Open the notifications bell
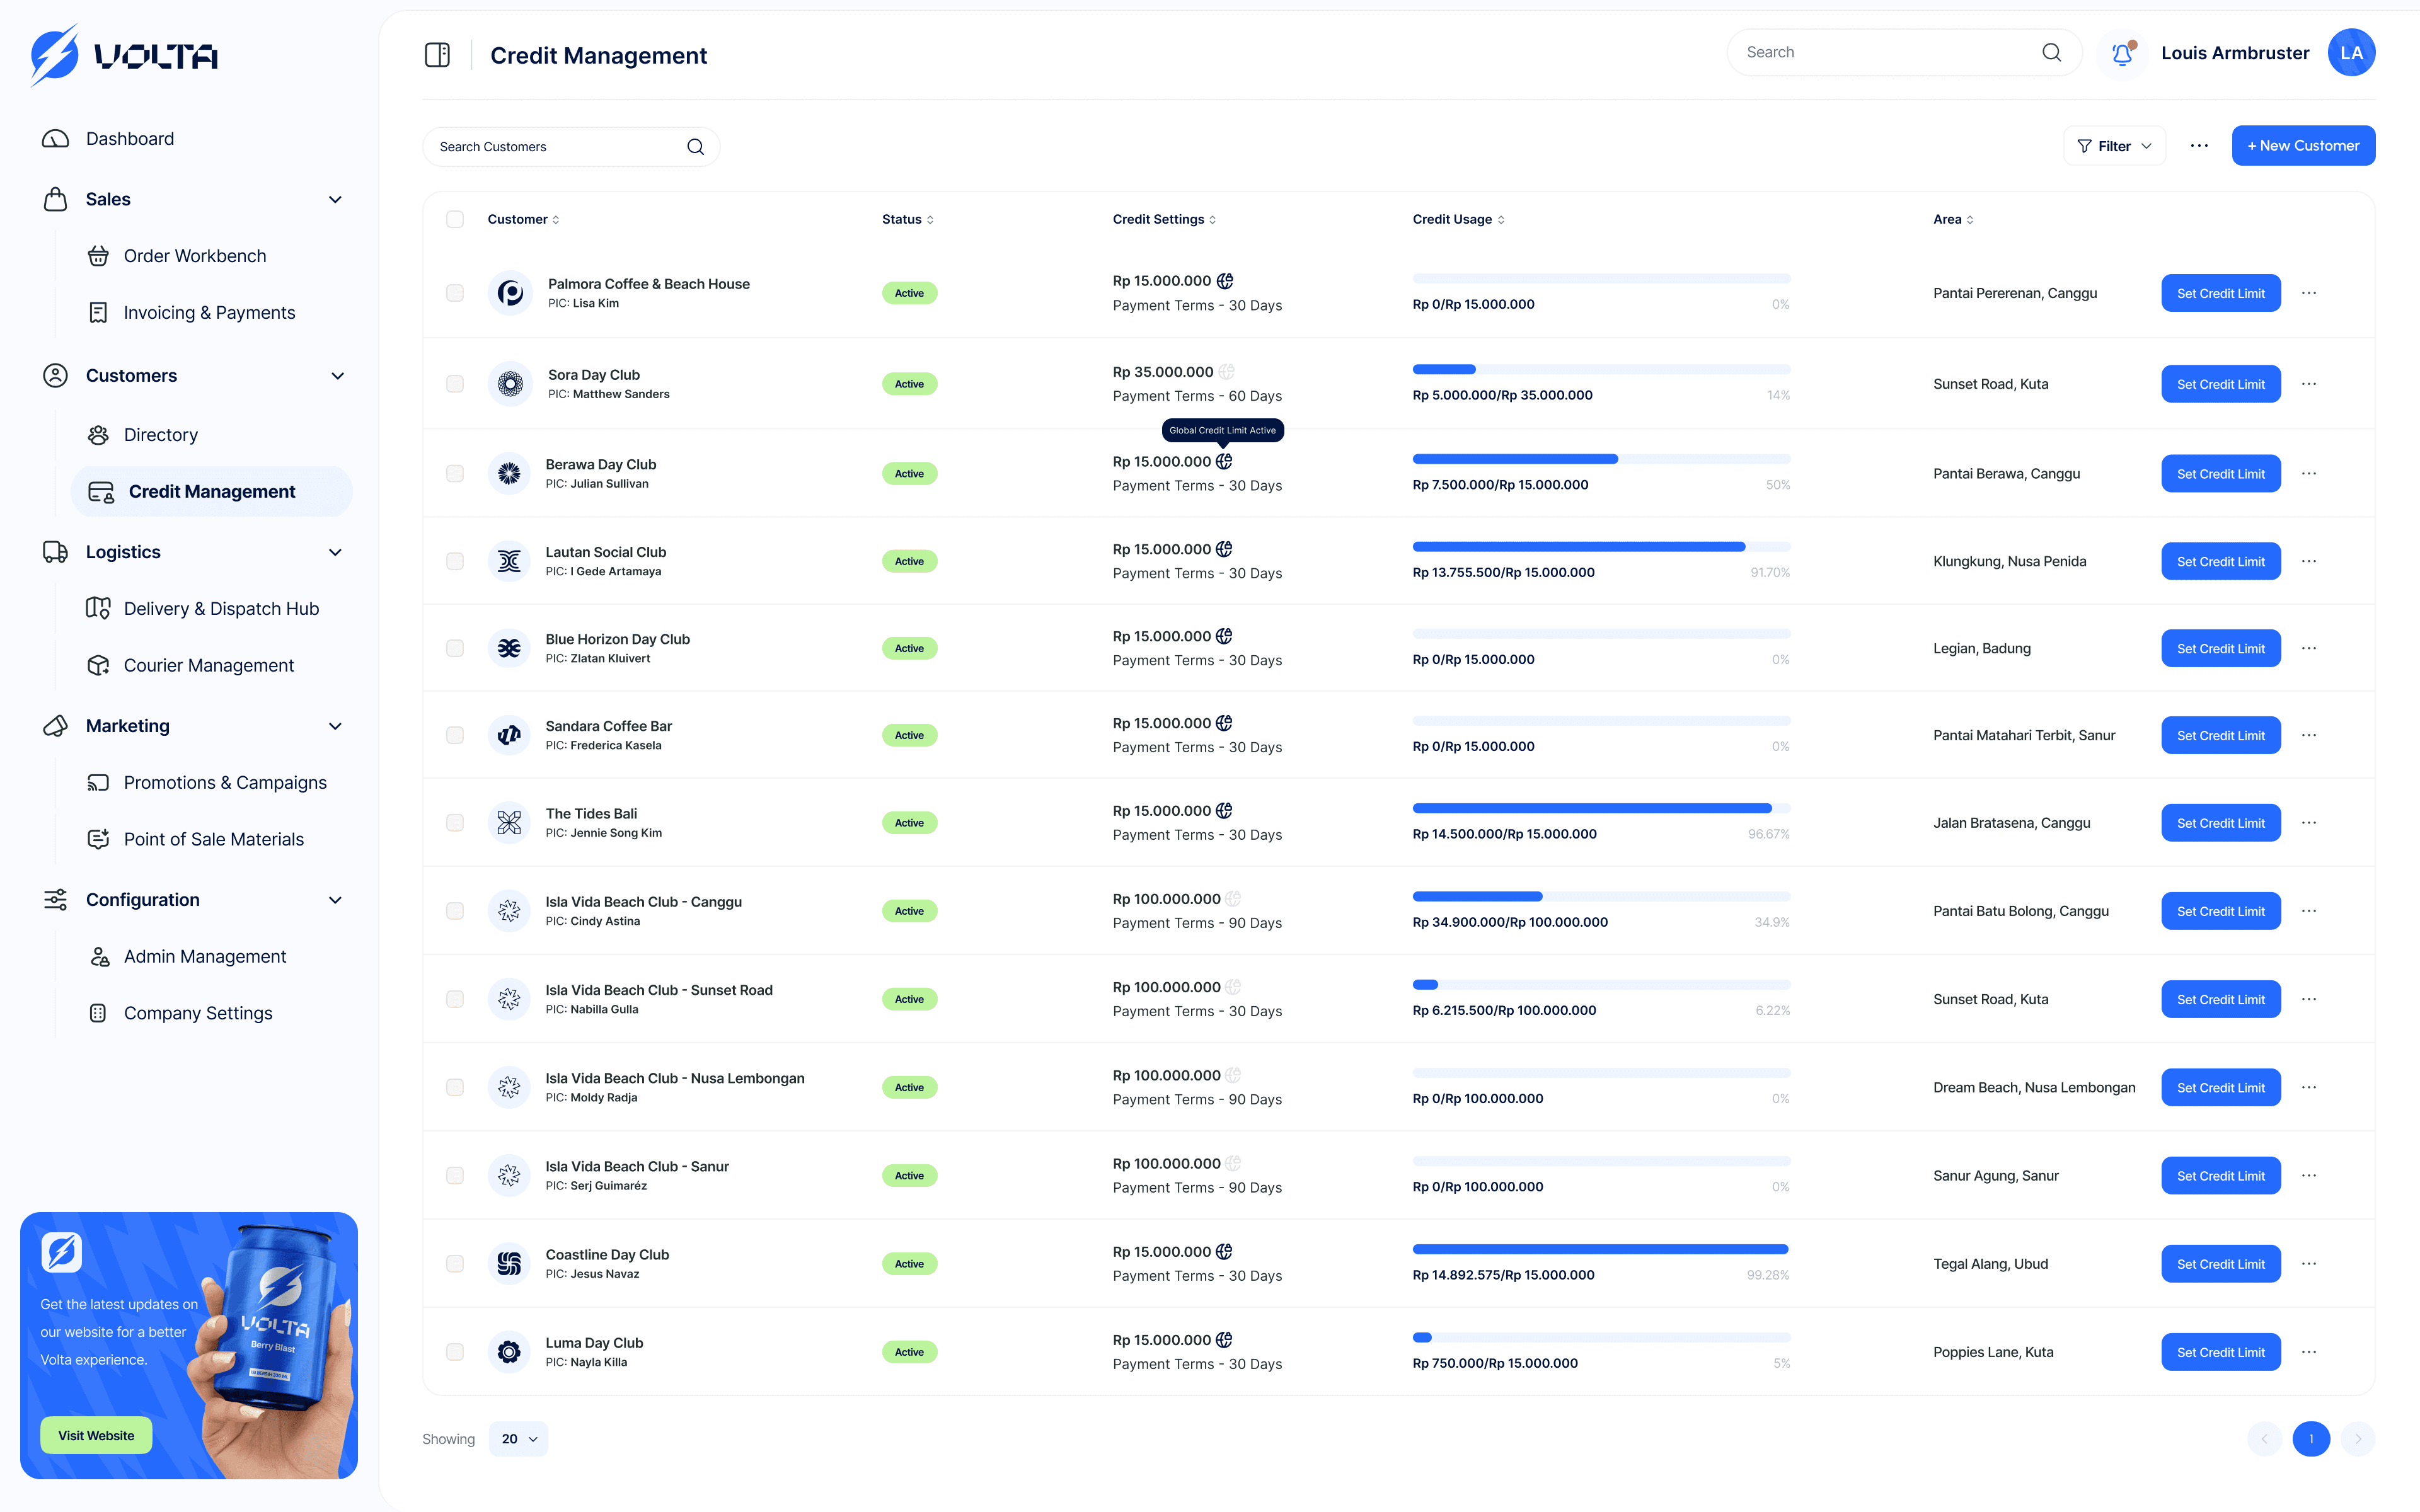 (x=2122, y=53)
